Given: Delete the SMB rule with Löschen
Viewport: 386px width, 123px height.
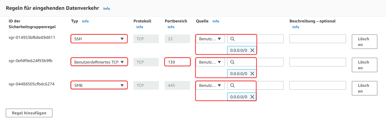Looking at the screenshot, I should click(x=364, y=88).
